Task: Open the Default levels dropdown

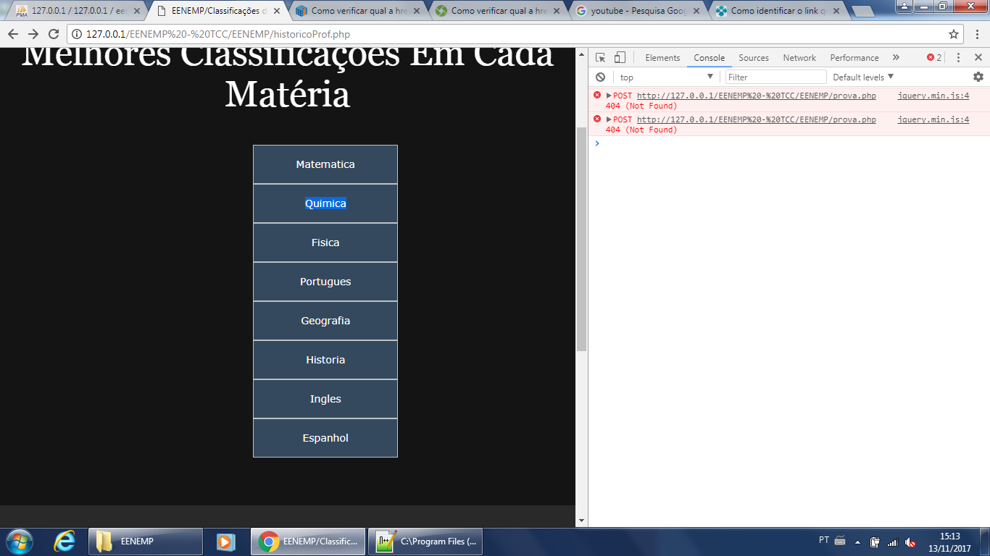Action: click(862, 77)
